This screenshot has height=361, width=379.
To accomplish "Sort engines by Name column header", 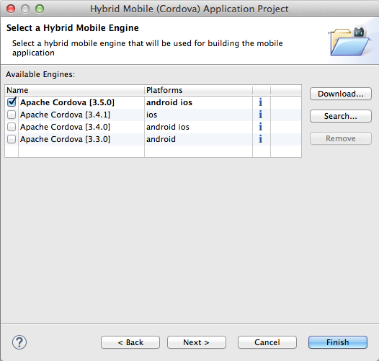I will (x=75, y=90).
